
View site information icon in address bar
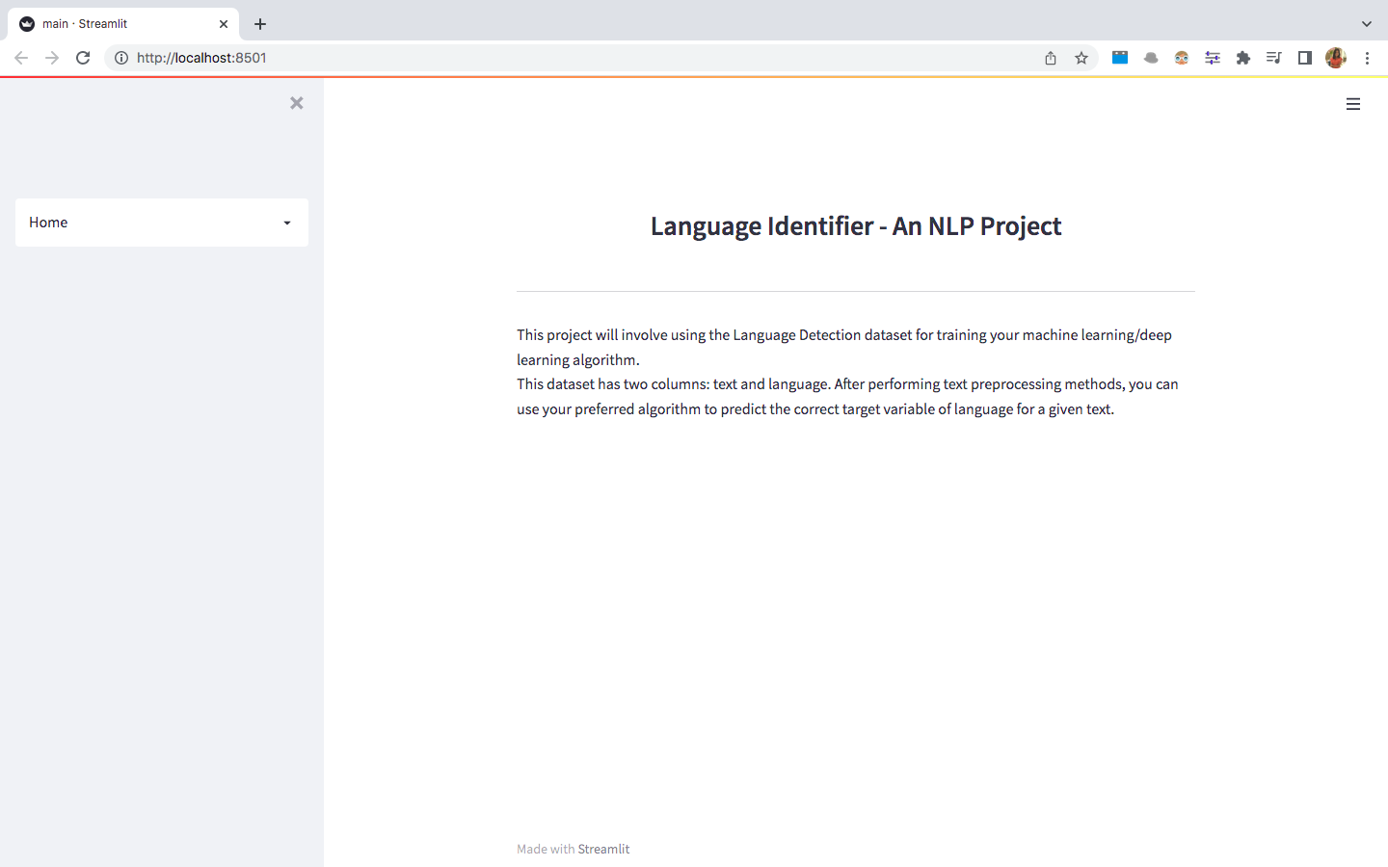[121, 58]
